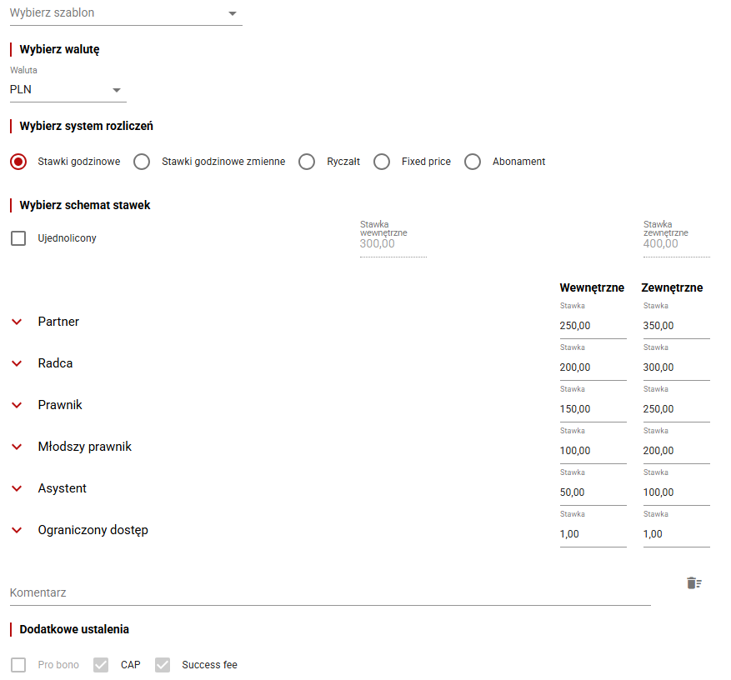
Task: Select the Fixed price radio button
Action: [x=382, y=162]
